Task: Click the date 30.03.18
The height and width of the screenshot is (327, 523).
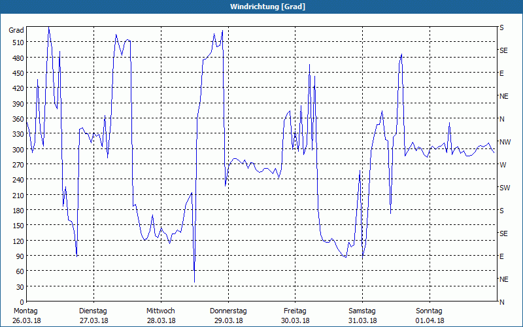Action: click(x=295, y=320)
